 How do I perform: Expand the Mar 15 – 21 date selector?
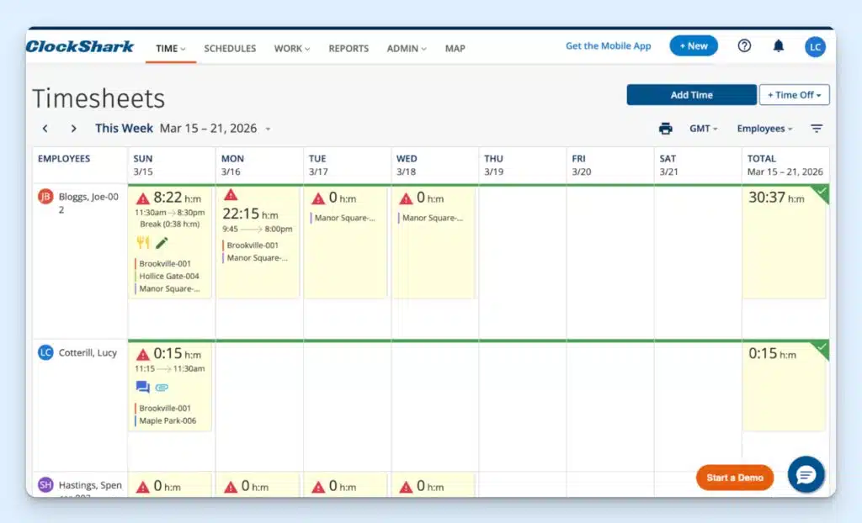(269, 129)
